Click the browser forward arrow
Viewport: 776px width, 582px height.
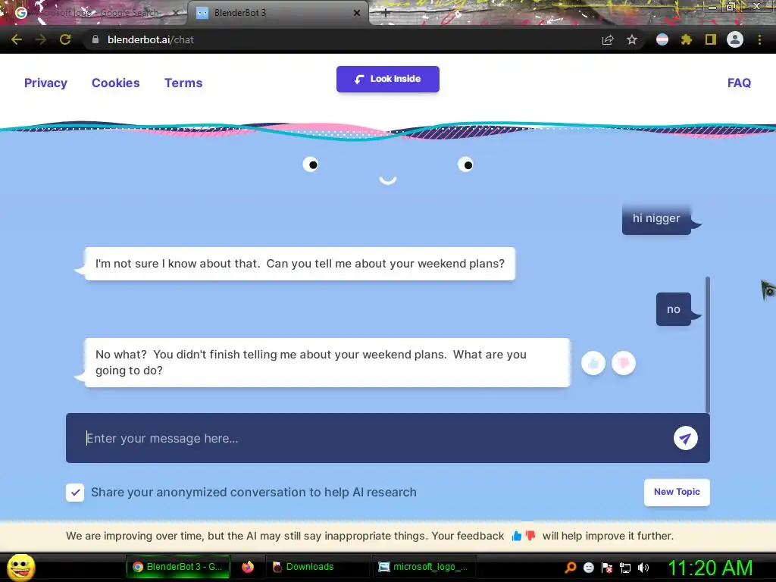(41, 39)
